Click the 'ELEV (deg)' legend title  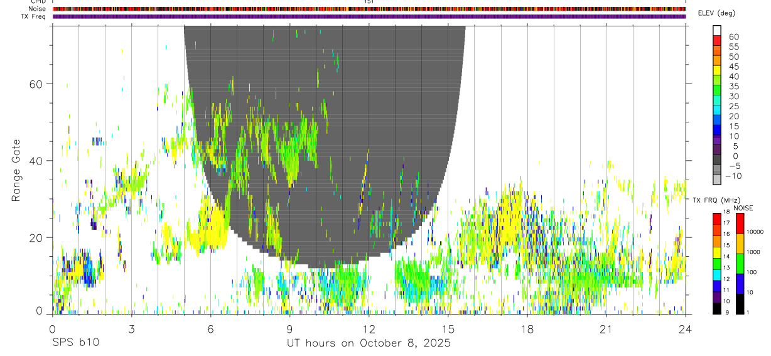point(716,13)
